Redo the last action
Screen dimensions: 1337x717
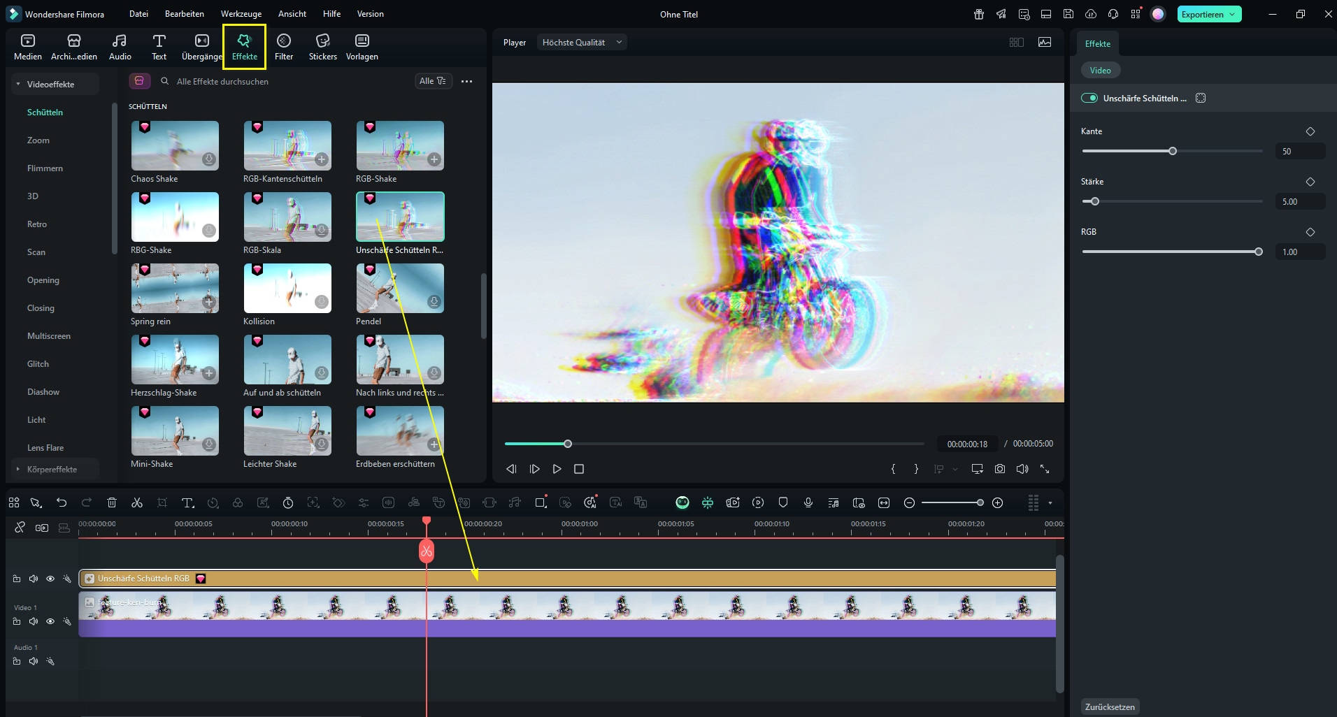click(87, 502)
